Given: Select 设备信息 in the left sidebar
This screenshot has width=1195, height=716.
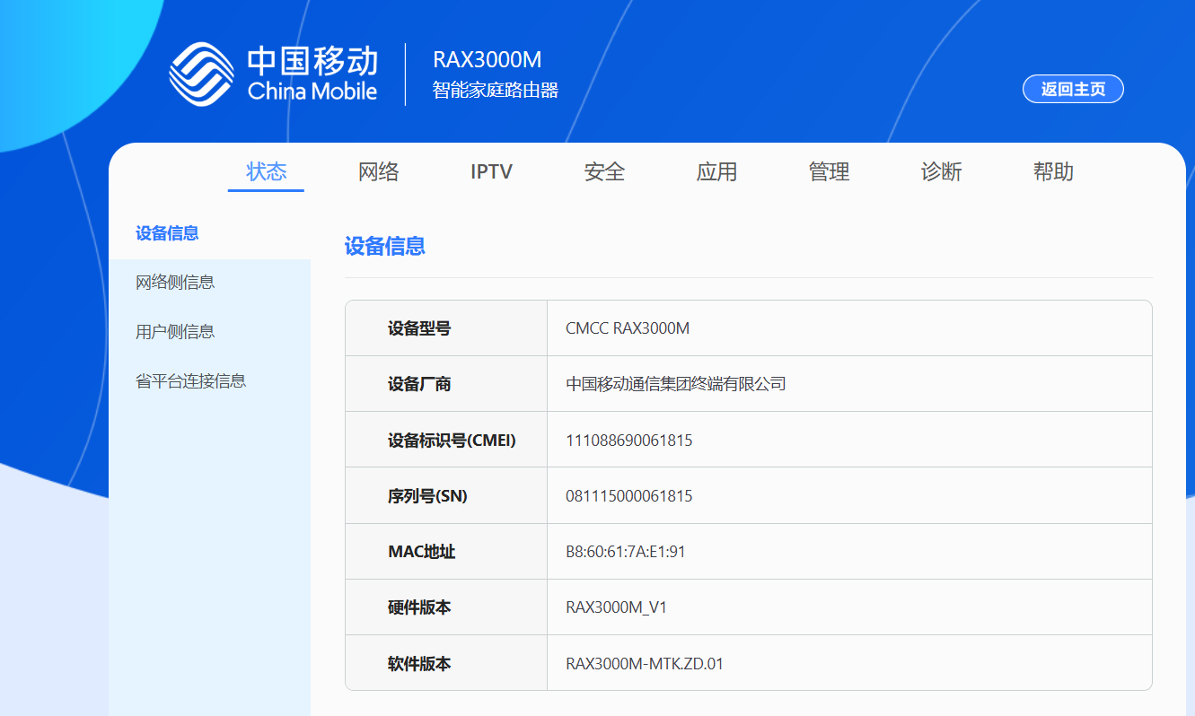Looking at the screenshot, I should click(167, 233).
